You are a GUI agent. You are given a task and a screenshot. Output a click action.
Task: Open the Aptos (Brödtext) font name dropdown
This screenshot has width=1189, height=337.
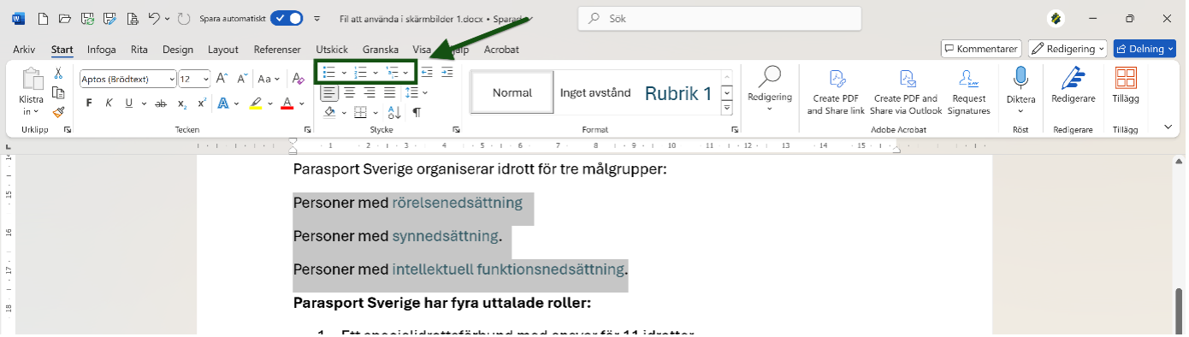(172, 79)
